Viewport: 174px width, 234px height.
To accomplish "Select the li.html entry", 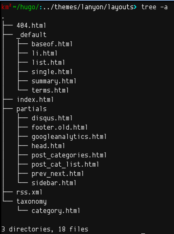I will click(45, 53).
